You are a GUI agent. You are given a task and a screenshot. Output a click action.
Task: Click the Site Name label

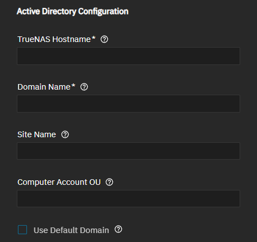pyautogui.click(x=36, y=134)
